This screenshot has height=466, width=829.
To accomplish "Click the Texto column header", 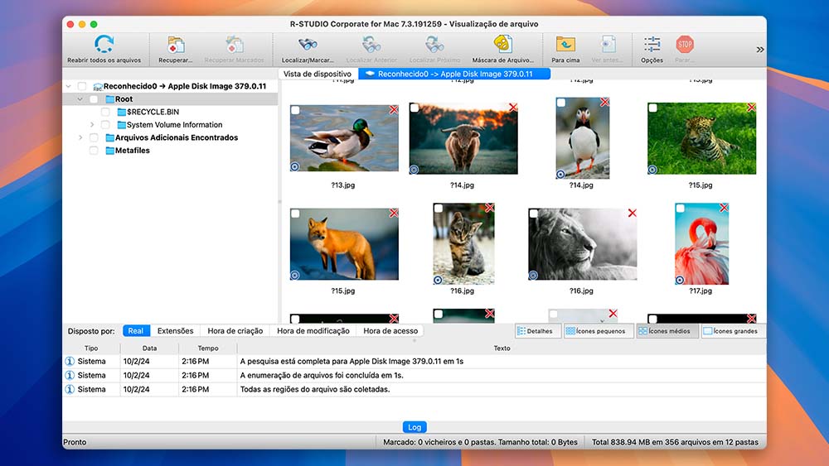I will pos(502,348).
